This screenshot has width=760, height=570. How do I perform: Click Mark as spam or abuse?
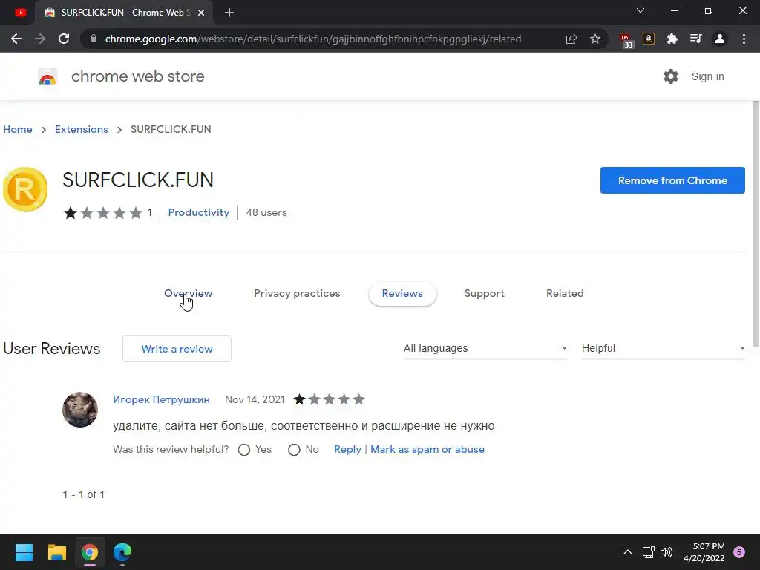click(x=427, y=449)
